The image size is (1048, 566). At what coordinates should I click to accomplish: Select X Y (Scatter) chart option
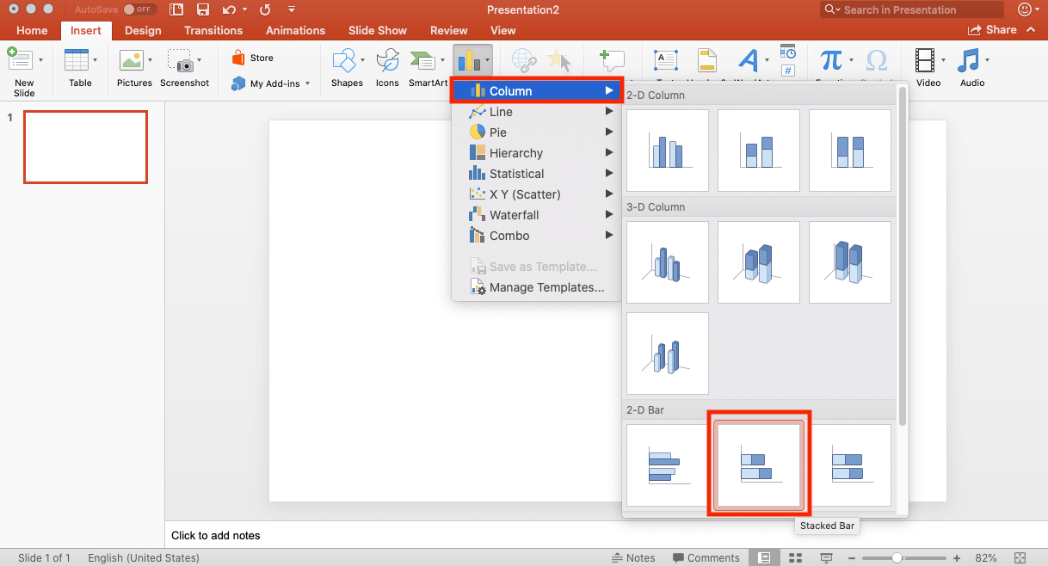click(x=535, y=194)
